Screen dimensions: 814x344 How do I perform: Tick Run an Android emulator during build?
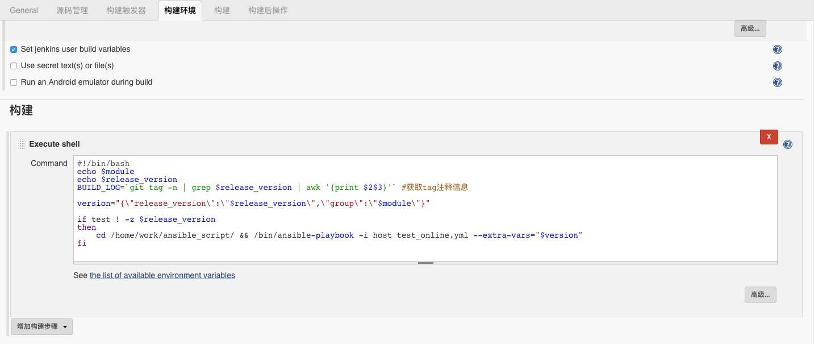[x=14, y=82]
